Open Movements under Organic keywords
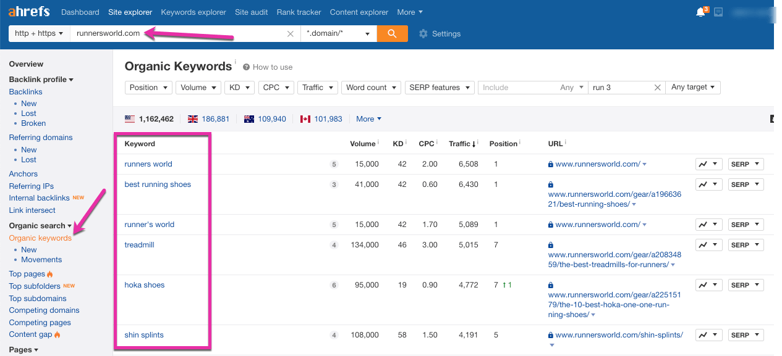The height and width of the screenshot is (356, 782). [x=41, y=260]
